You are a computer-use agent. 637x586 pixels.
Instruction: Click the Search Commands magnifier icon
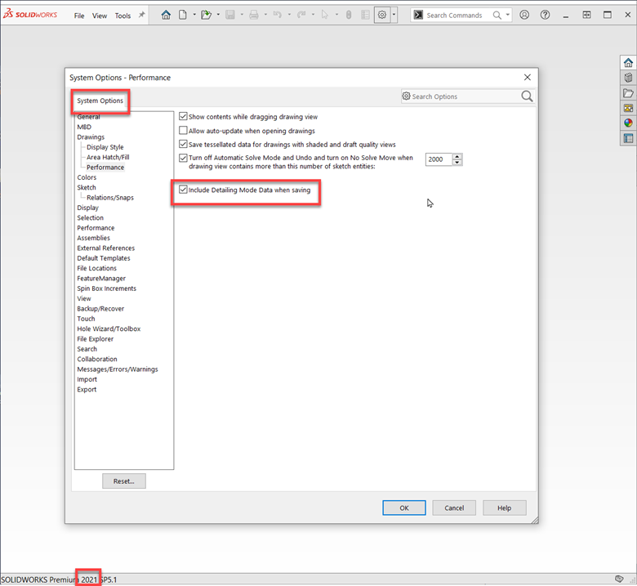click(x=497, y=15)
